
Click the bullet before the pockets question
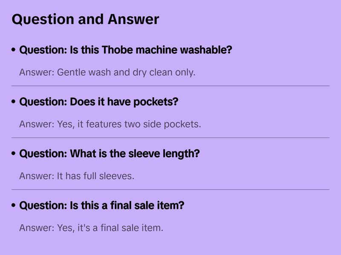point(14,102)
